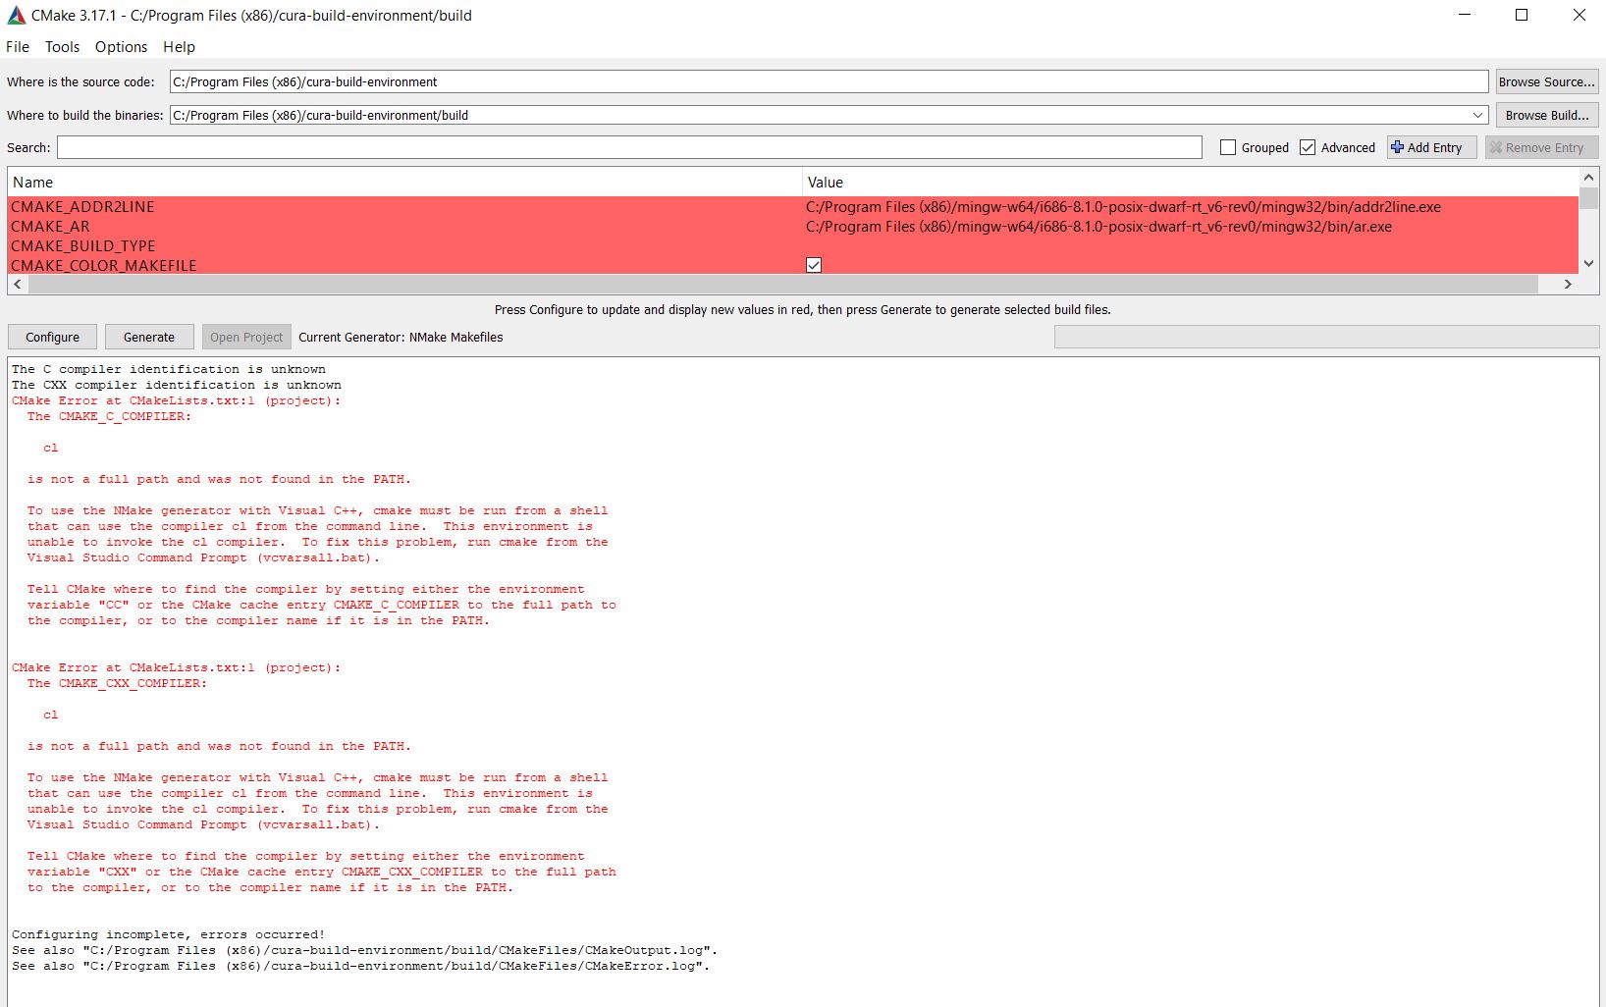Click Browse Source button

(1546, 81)
